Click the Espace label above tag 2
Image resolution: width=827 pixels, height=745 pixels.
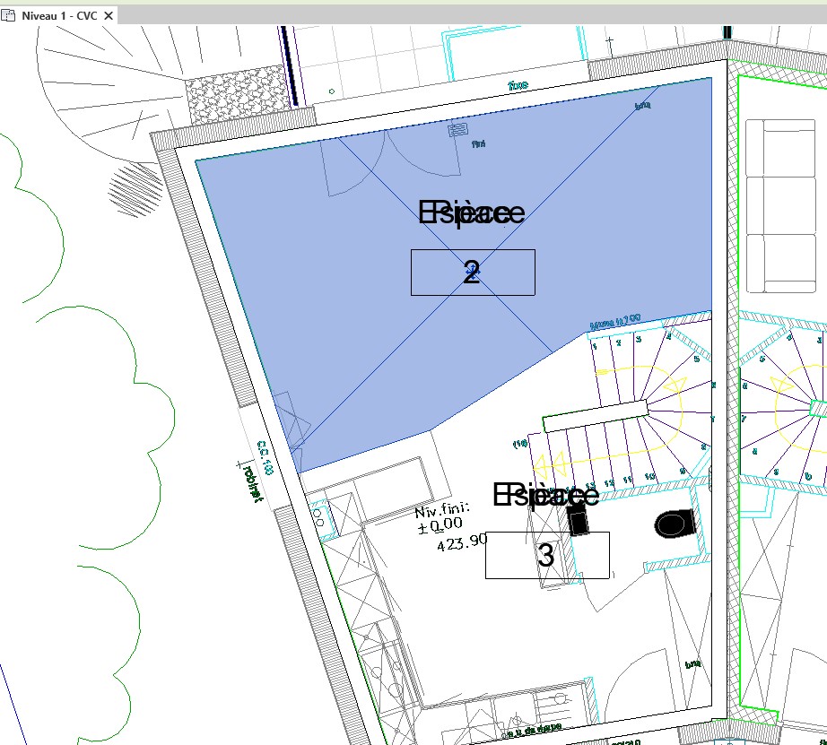point(471,213)
